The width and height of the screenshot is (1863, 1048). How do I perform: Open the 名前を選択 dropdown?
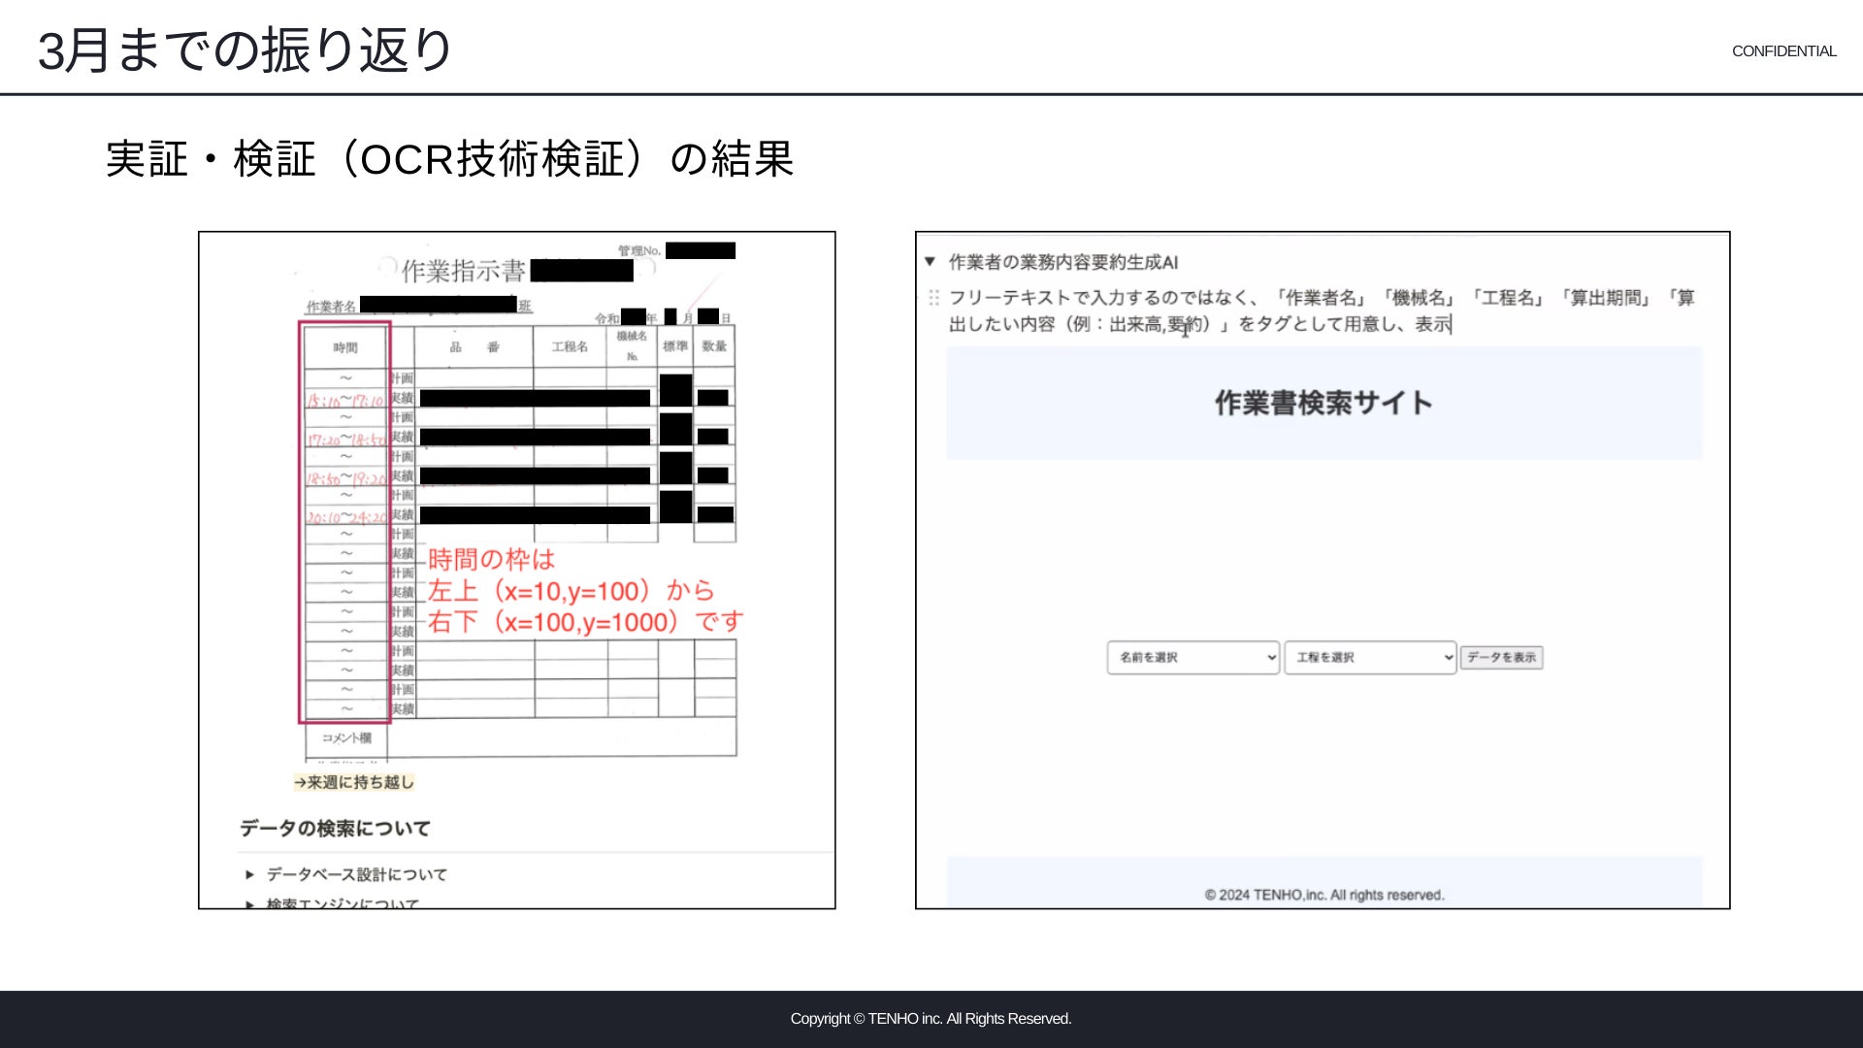(x=1193, y=658)
